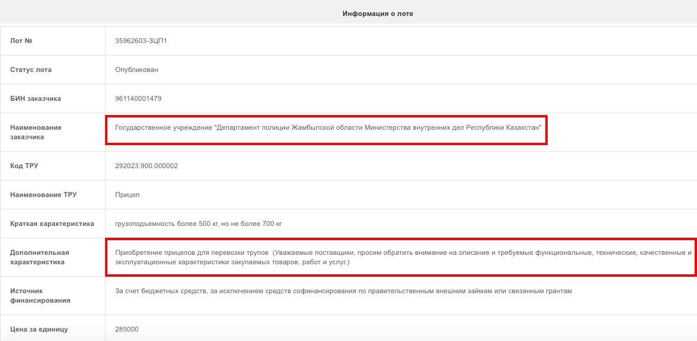Select the status value 'Опубликован'
This screenshot has width=697, height=341.
[136, 70]
